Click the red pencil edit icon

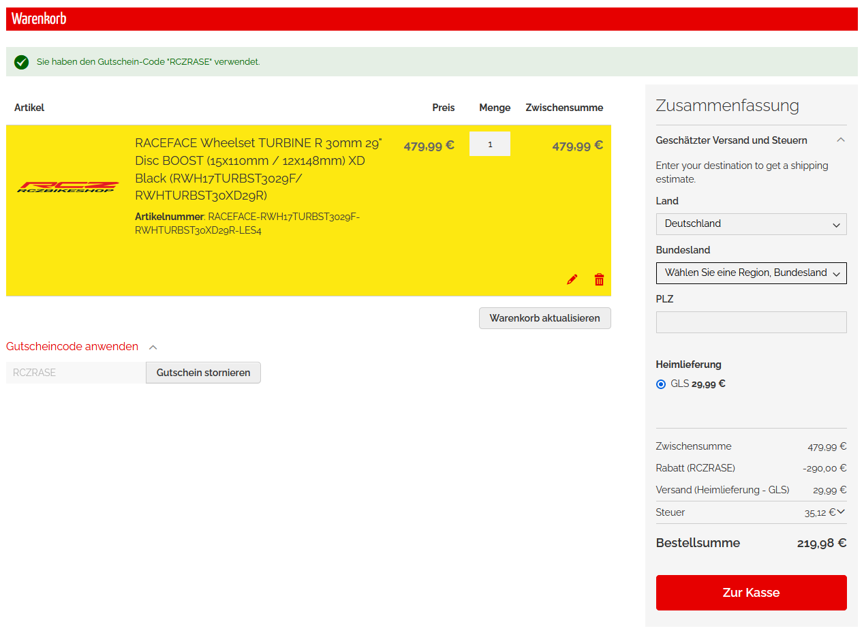click(x=572, y=279)
